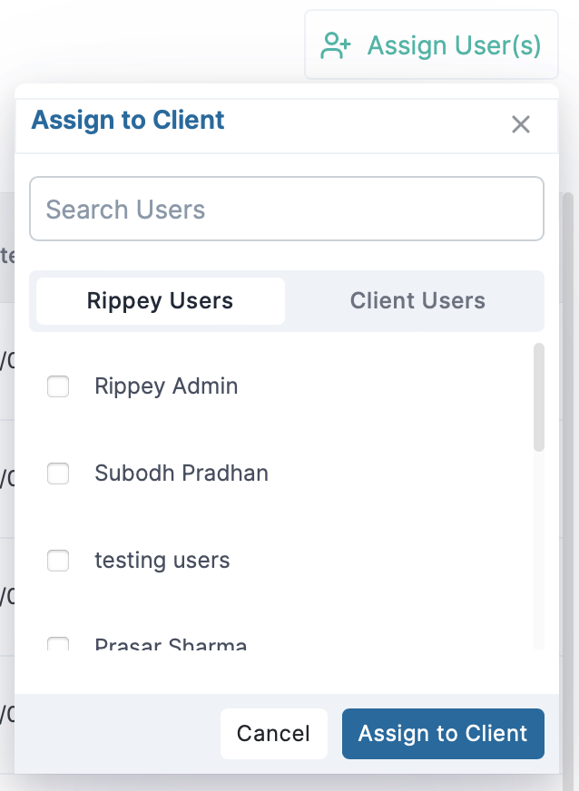The width and height of the screenshot is (579, 791).
Task: Check the Rippey Admin checkbox
Action: (58, 386)
